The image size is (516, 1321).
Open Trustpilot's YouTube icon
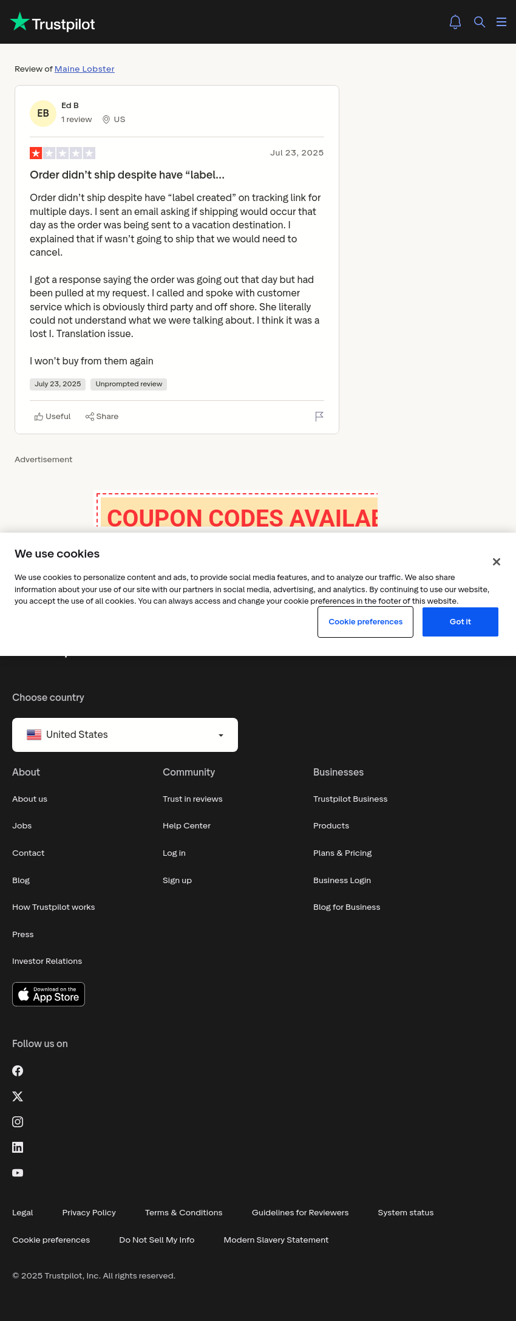pos(18,1173)
